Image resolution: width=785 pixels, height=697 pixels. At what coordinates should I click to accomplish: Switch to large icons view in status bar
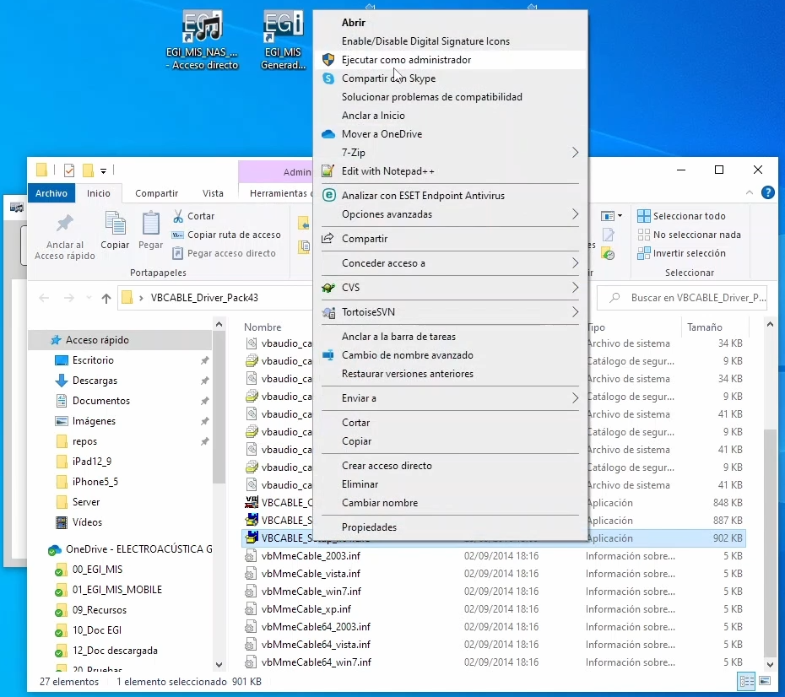click(x=763, y=681)
